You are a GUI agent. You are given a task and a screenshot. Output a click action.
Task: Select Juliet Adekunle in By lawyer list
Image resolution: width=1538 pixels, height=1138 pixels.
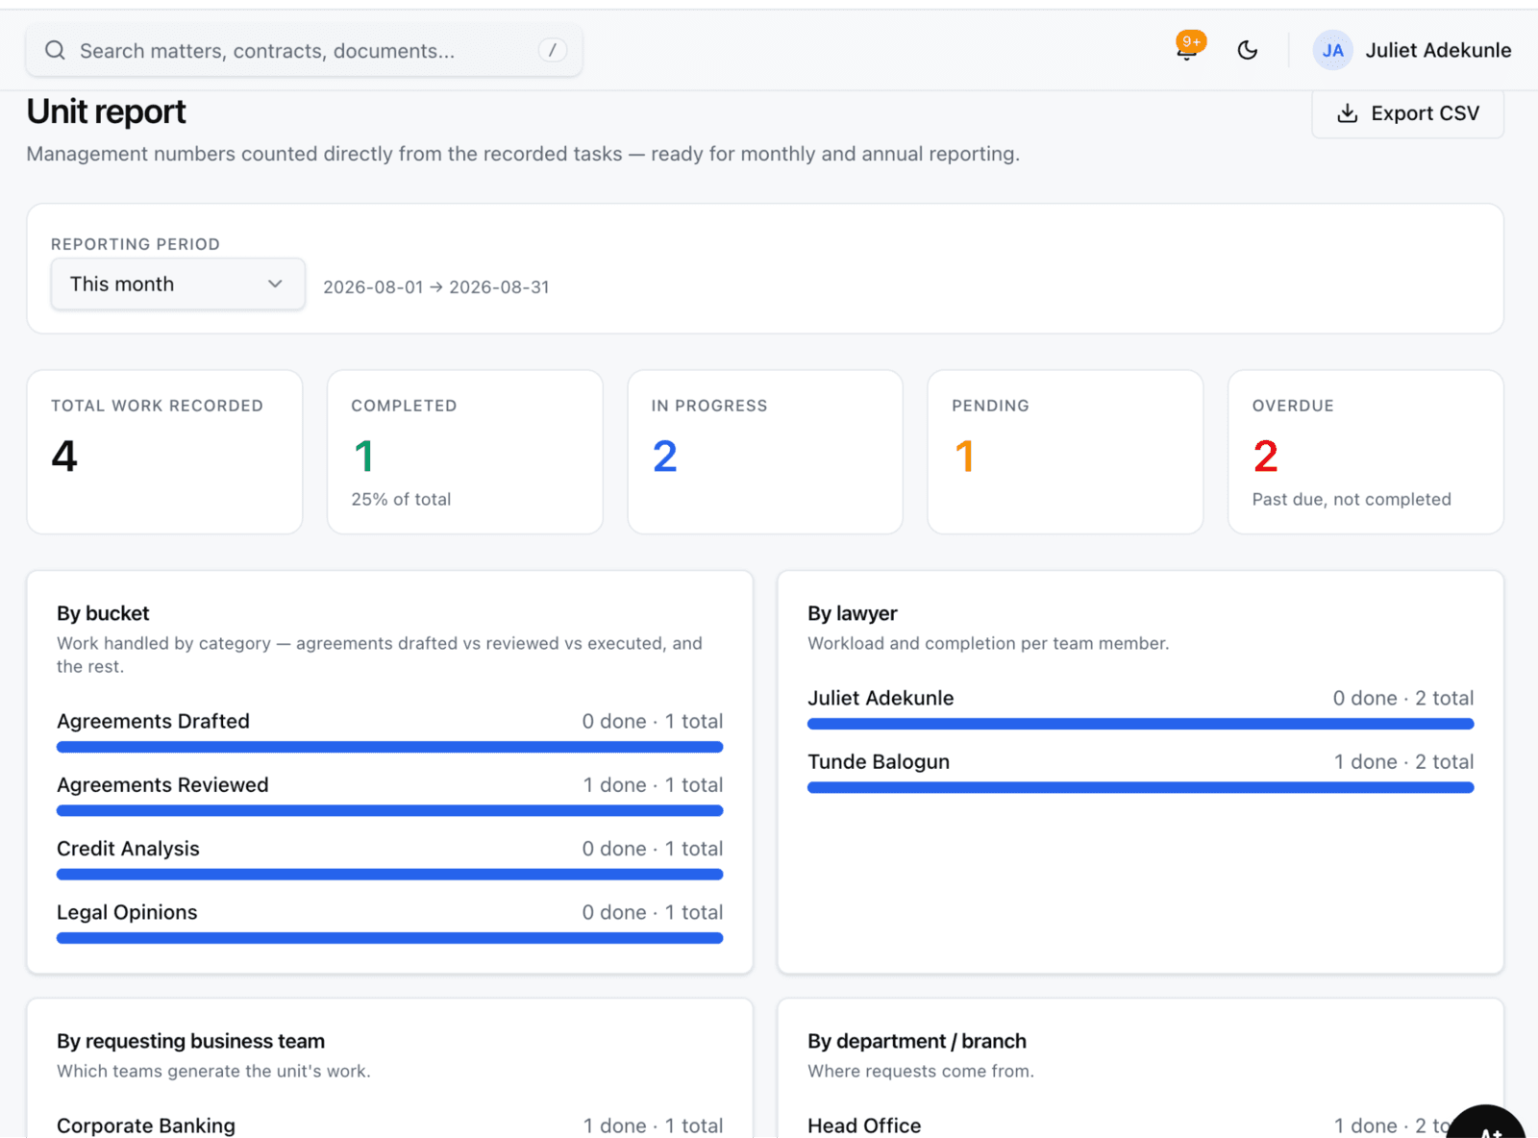[x=881, y=698]
